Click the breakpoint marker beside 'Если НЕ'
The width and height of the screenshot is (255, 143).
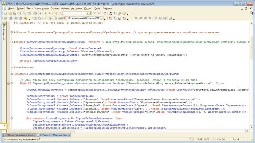(8, 83)
